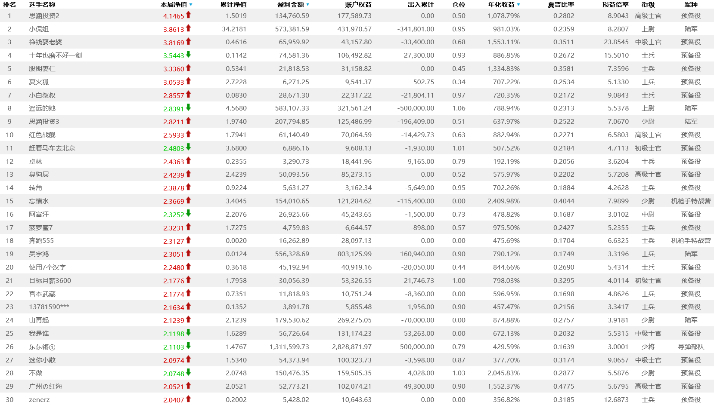Click the green down arrow for 不做
This screenshot has width=714, height=405.
coord(188,372)
